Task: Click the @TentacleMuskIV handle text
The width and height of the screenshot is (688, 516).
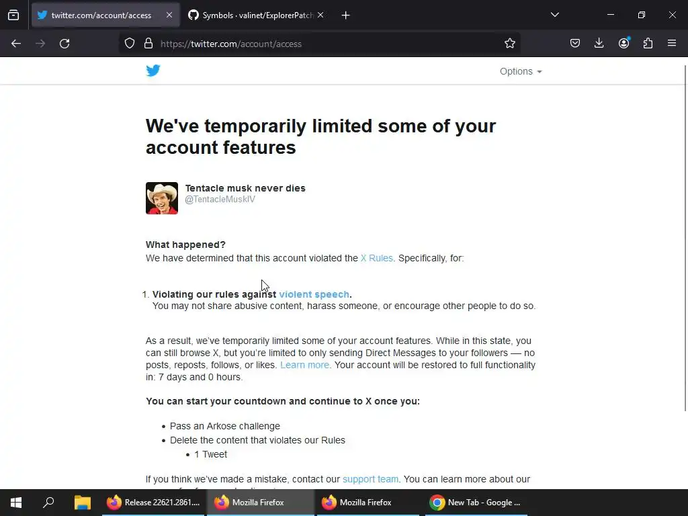Action: (x=220, y=199)
